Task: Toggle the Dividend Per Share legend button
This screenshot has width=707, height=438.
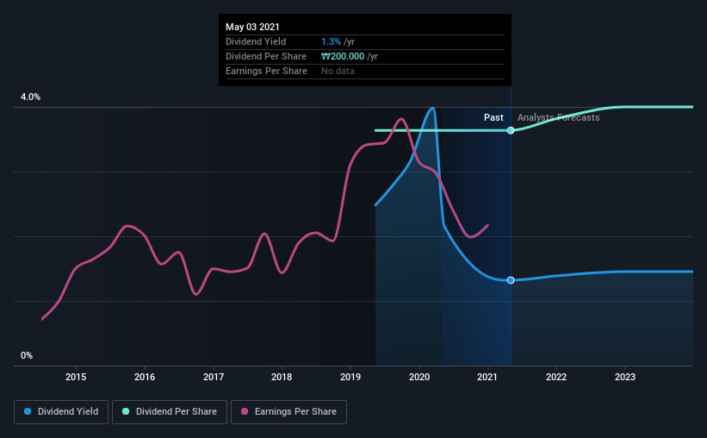Action: pyautogui.click(x=170, y=412)
